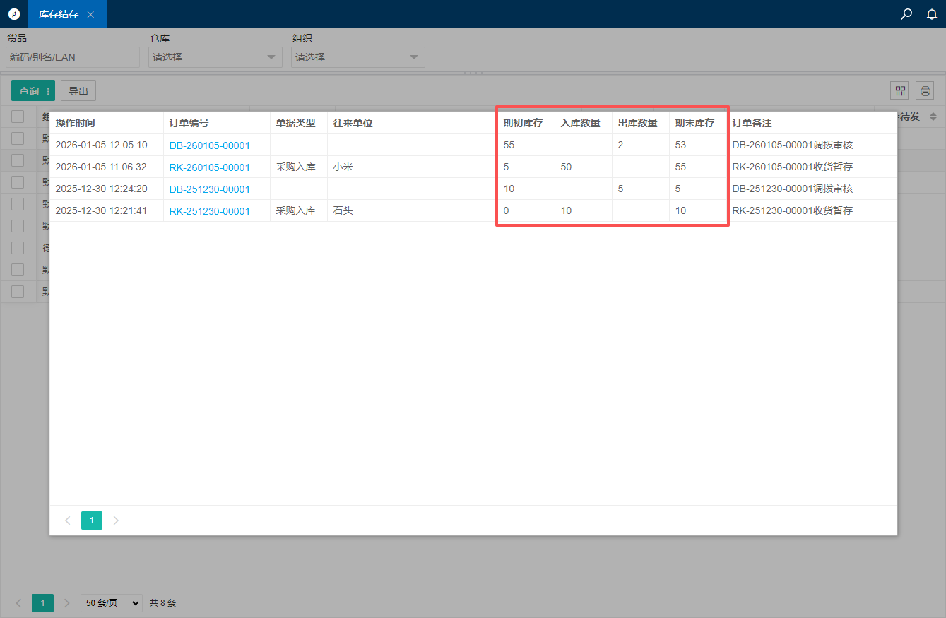The width and height of the screenshot is (946, 618).
Task: Click the compass home icon
Action: pyautogui.click(x=14, y=14)
